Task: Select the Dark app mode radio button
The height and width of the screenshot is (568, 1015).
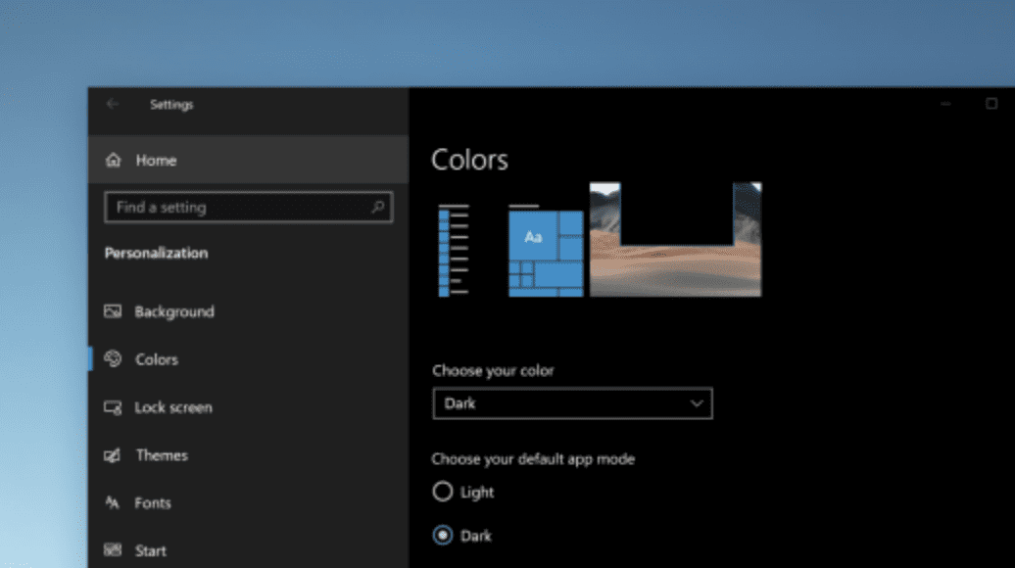Action: (x=442, y=536)
